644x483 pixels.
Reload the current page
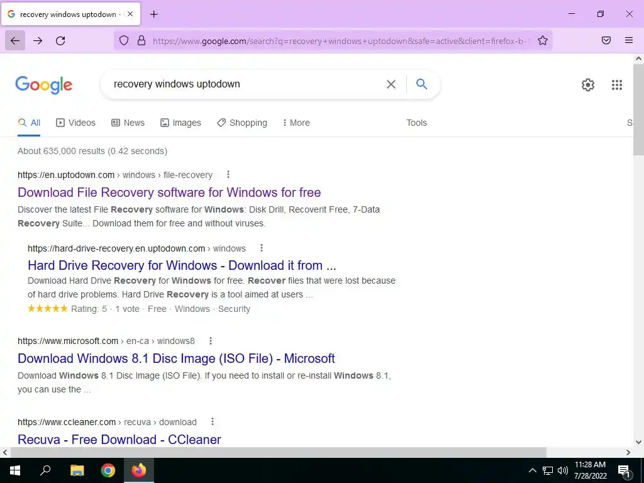coord(60,40)
